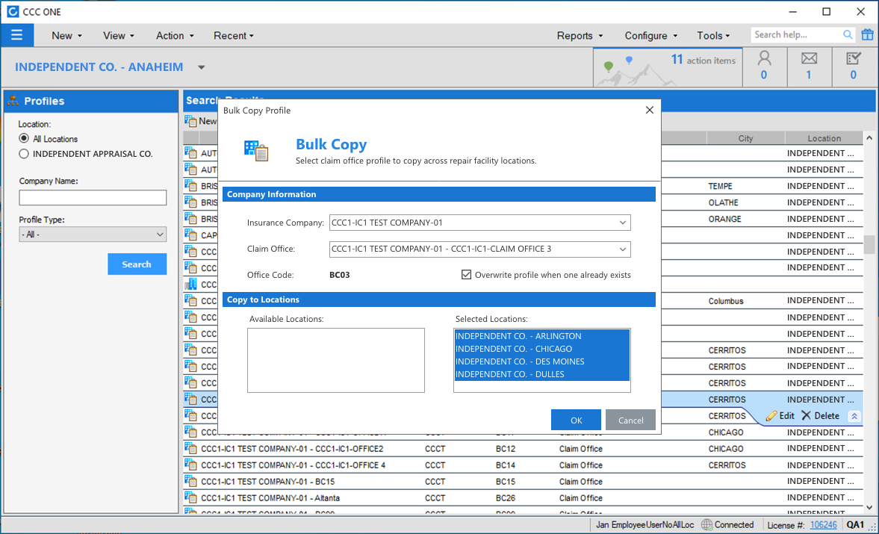Open the Action menu
879x534 pixels.
tap(175, 35)
